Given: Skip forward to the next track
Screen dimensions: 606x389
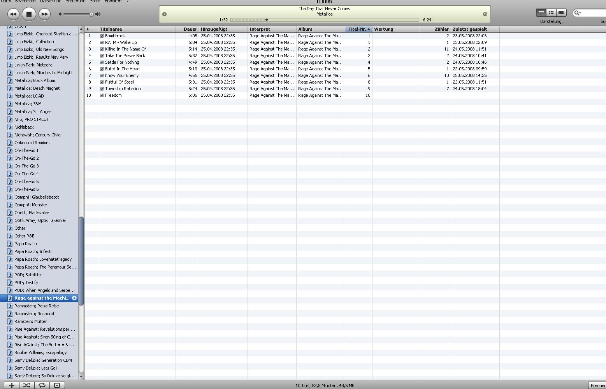Looking at the screenshot, I should pos(45,14).
